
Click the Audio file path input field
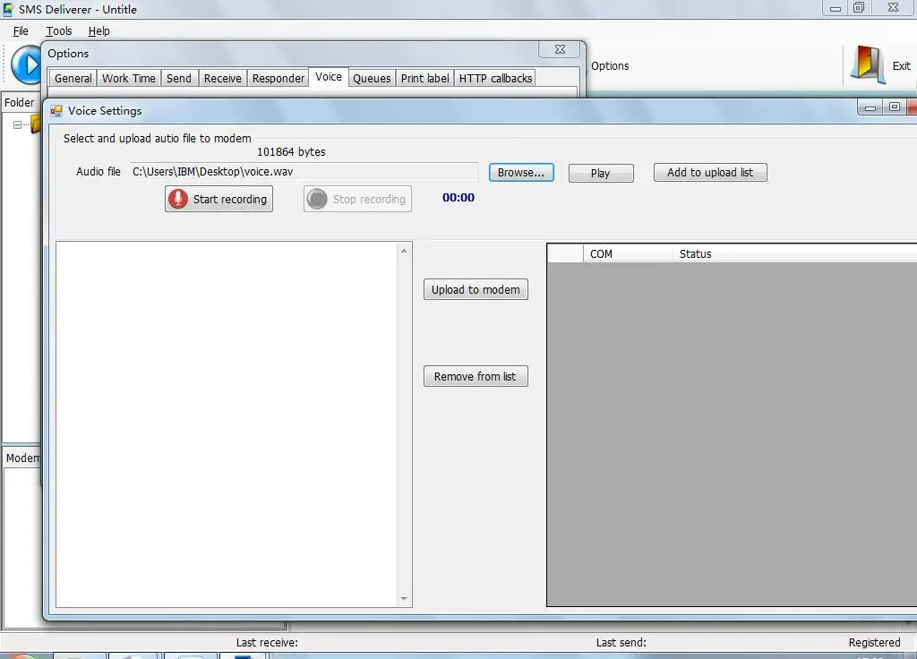point(304,171)
